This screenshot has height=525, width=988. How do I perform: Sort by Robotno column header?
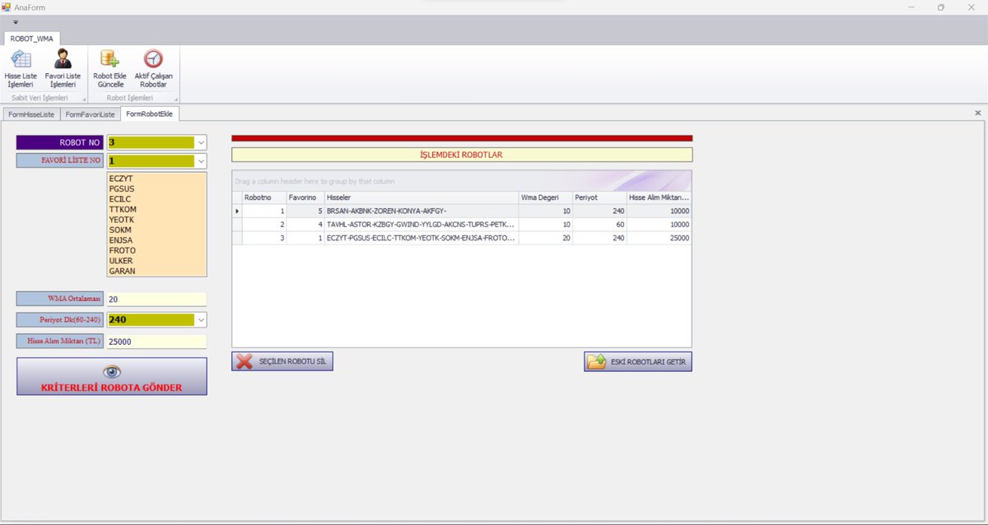263,197
